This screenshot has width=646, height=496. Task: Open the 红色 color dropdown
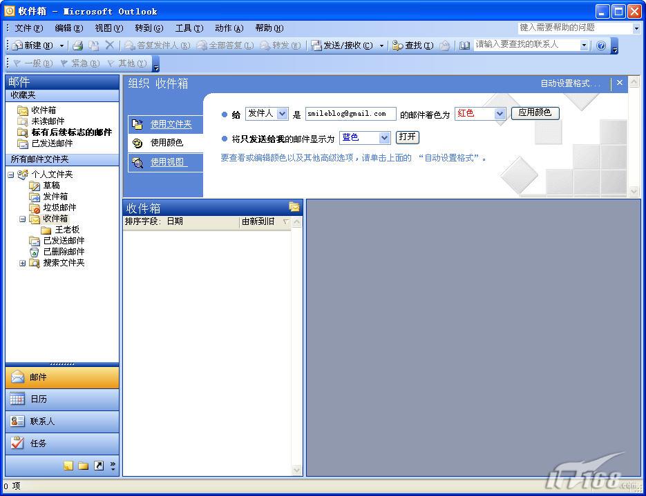[500, 114]
